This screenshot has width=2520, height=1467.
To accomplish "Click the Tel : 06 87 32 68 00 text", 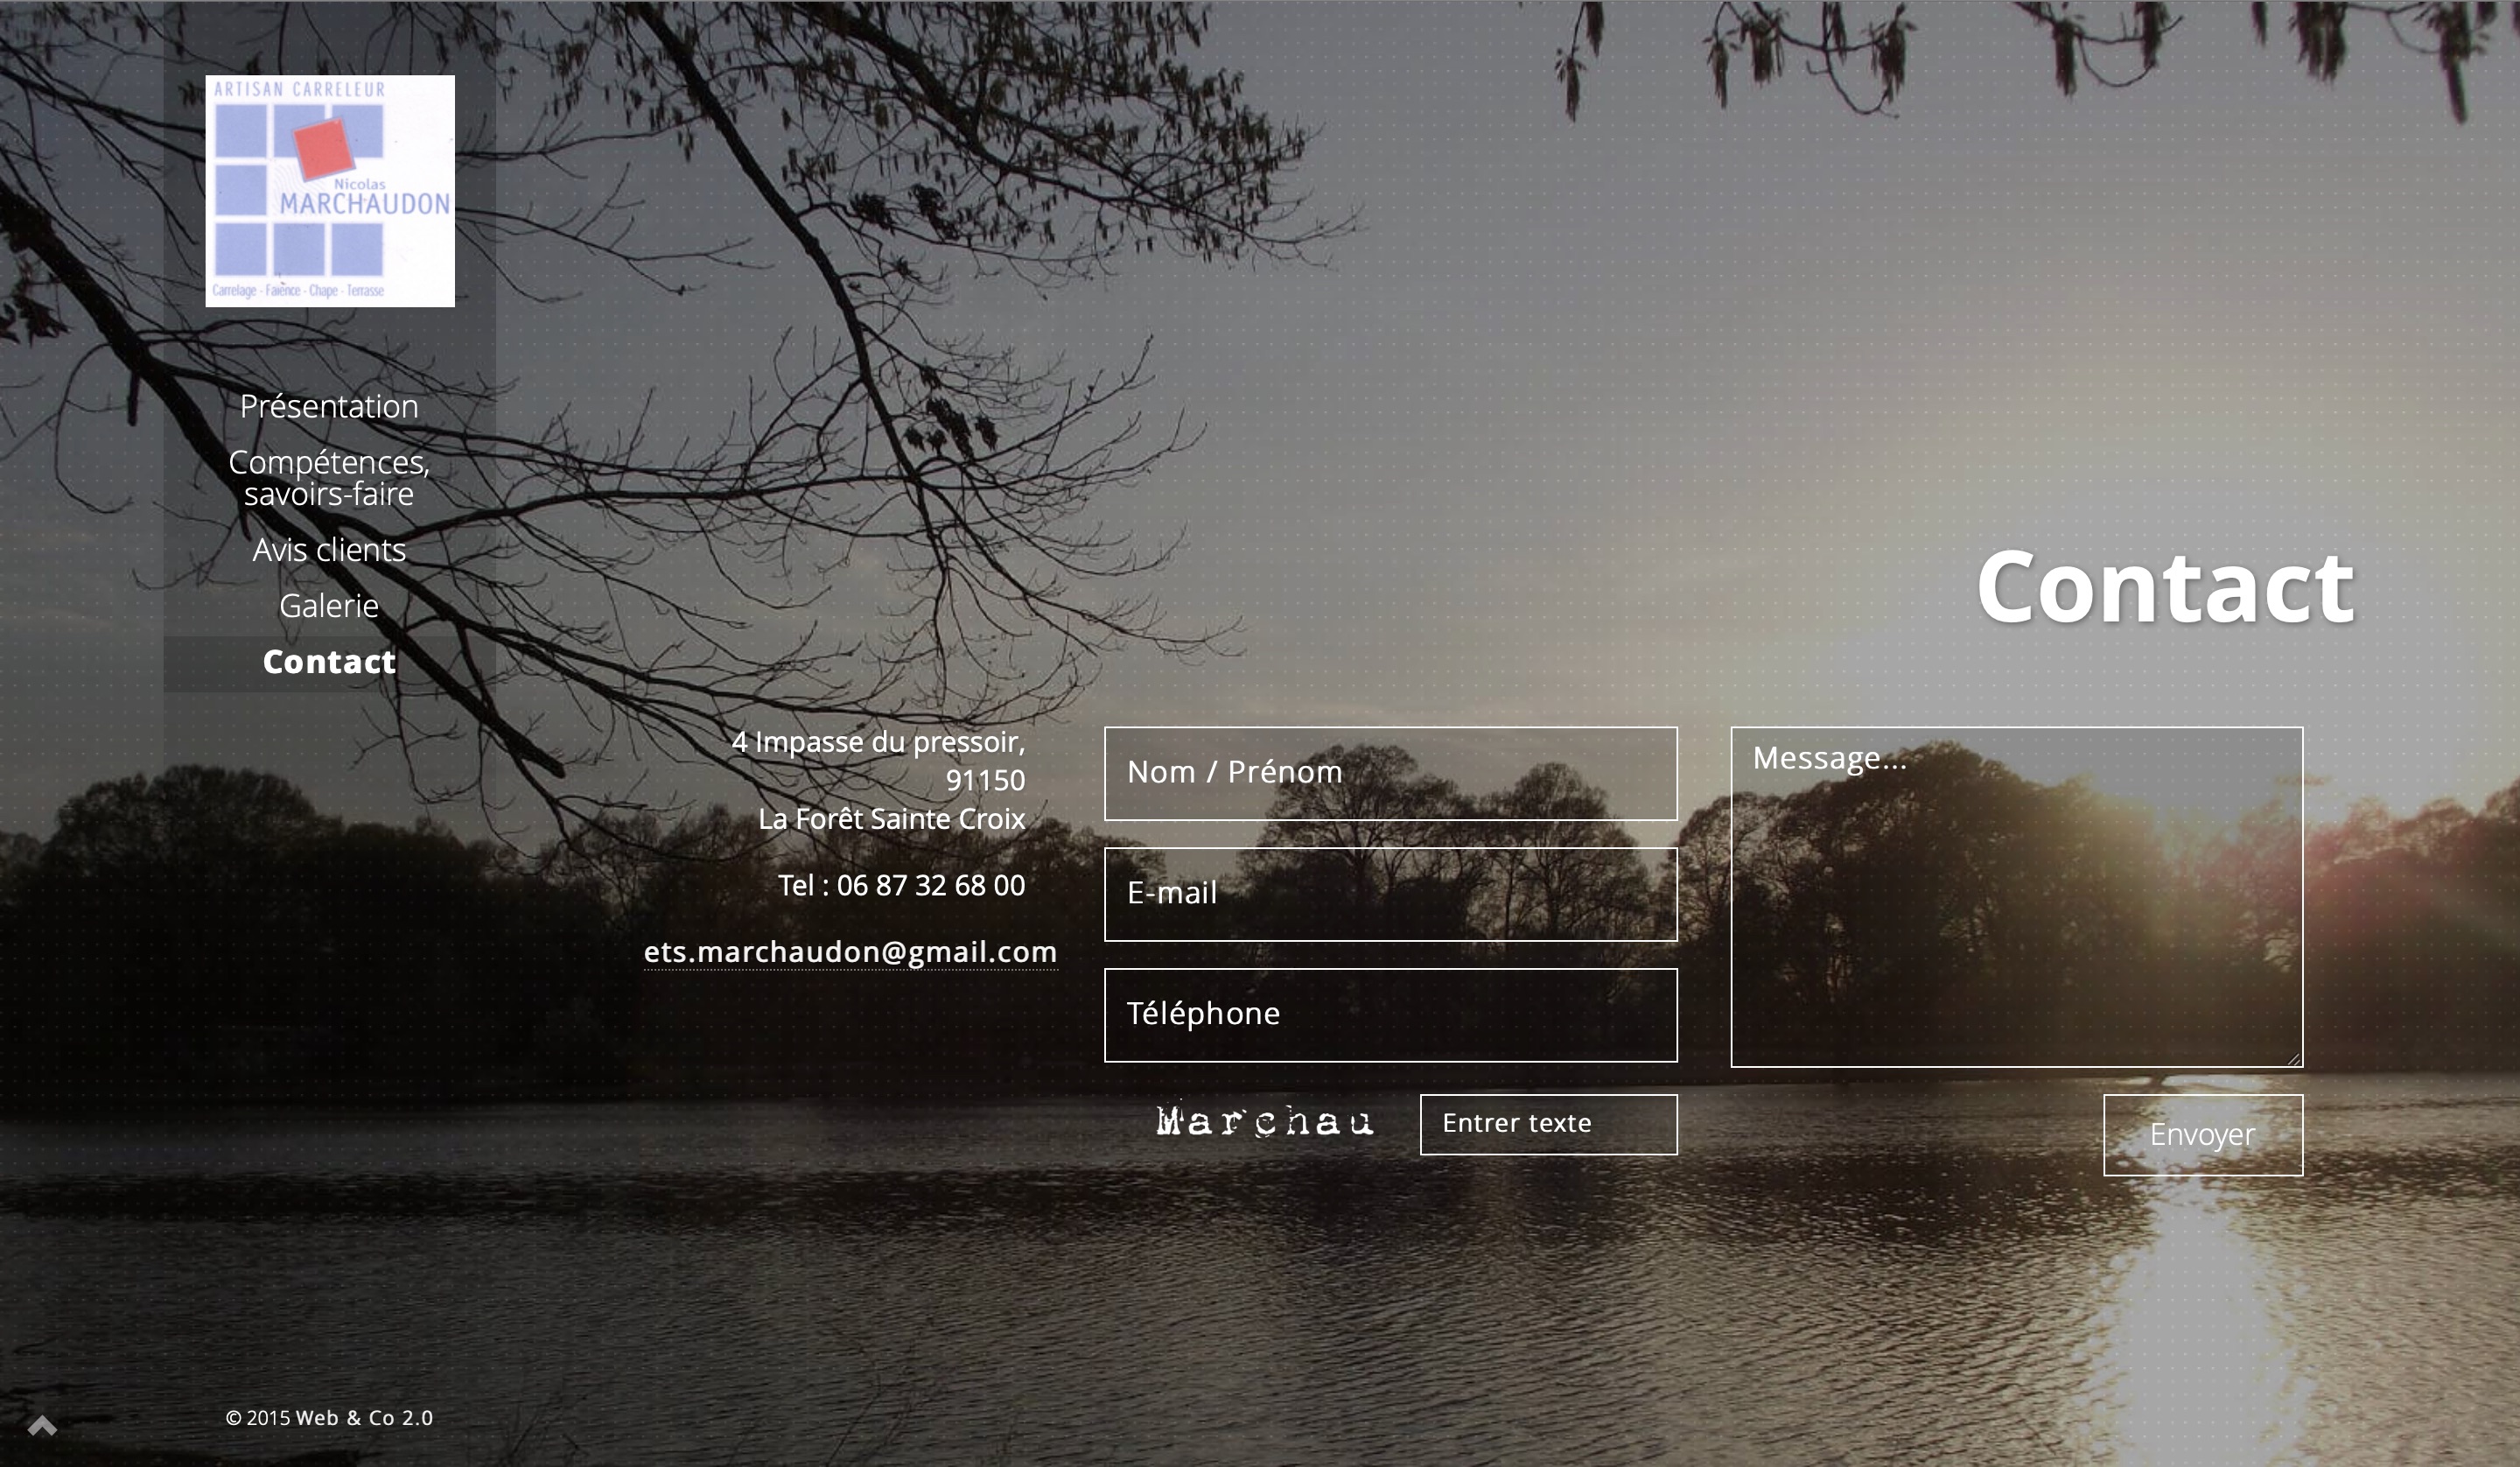I will 901,885.
